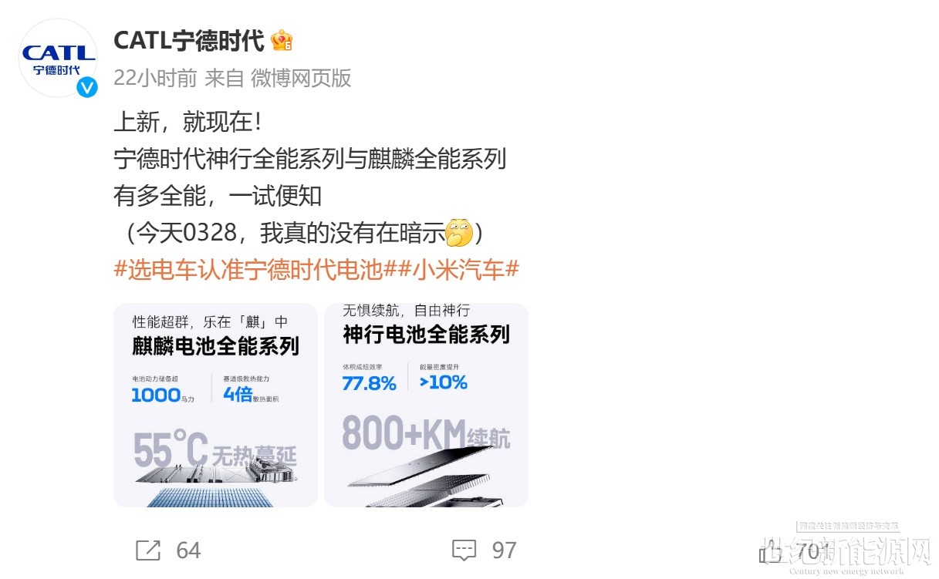Click the blue verified badge on avatar
939x579 pixels.
click(x=87, y=87)
